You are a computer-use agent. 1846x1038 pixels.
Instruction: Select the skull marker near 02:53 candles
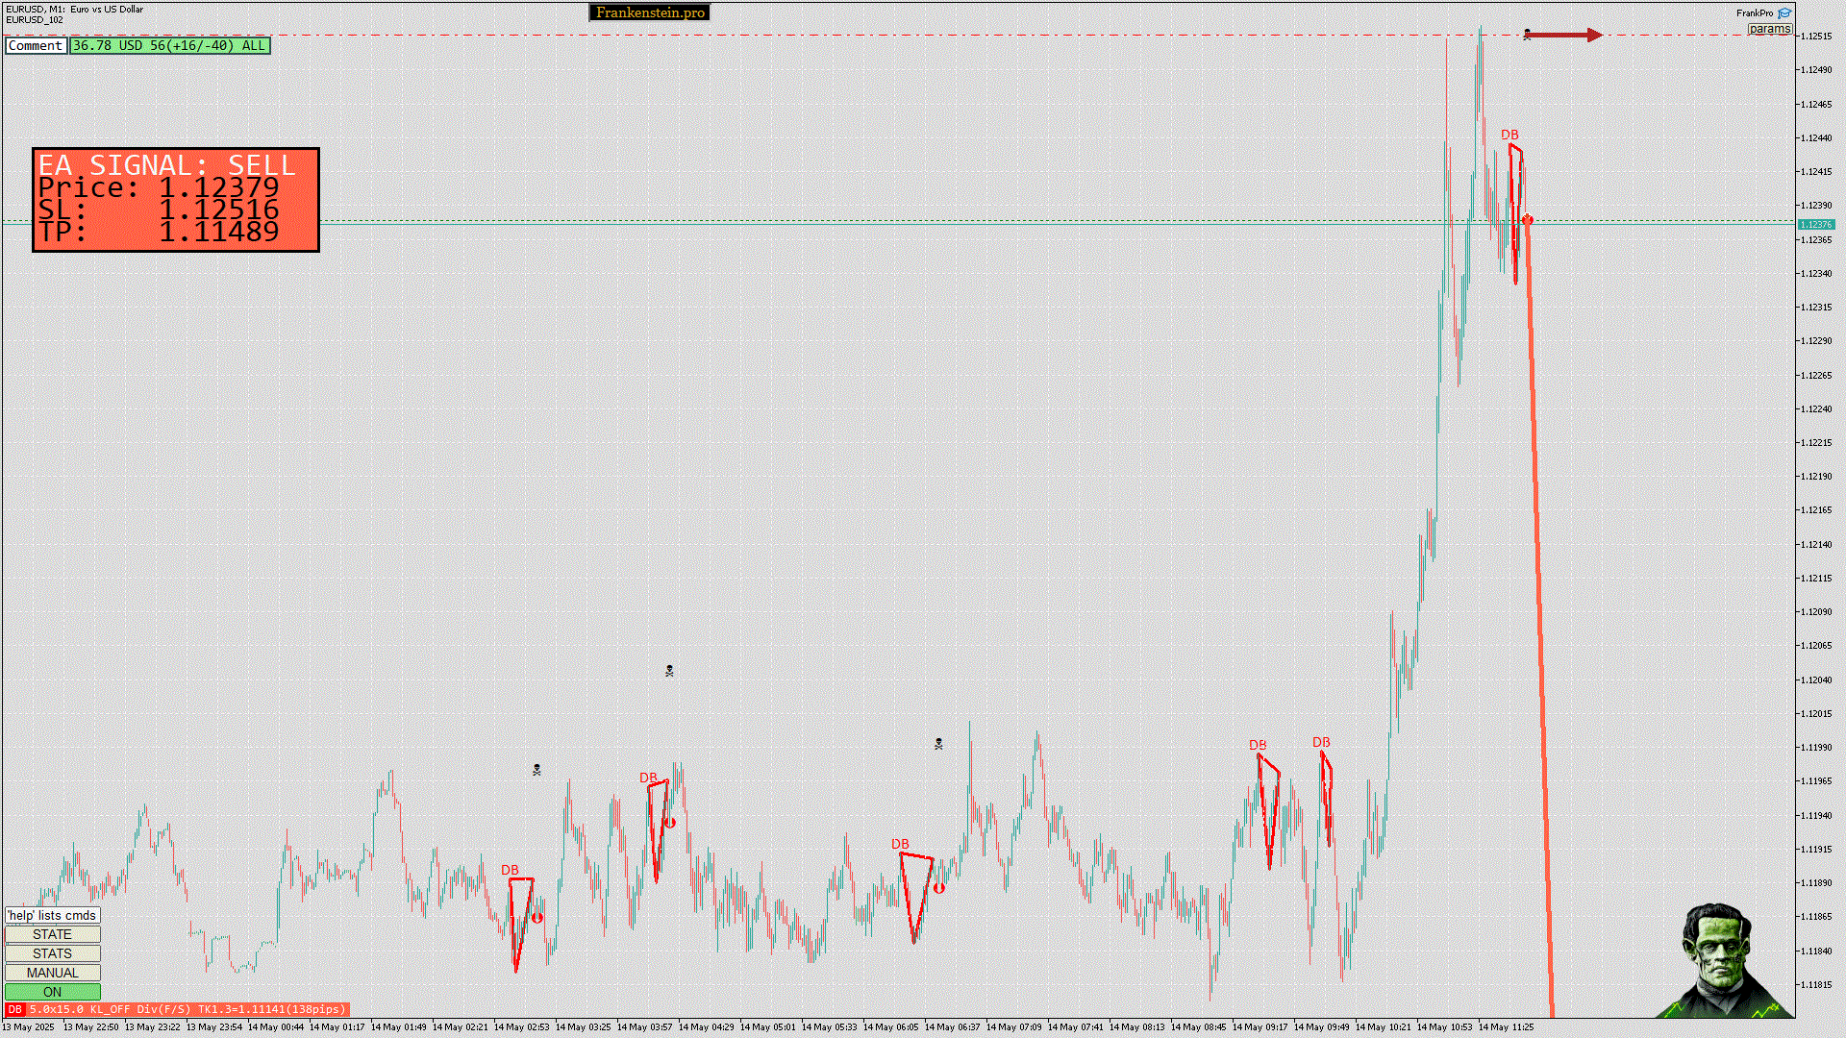pos(536,770)
